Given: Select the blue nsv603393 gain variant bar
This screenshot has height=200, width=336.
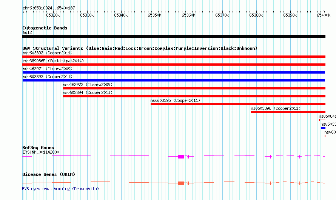Looking at the screenshot, I should [x=174, y=80].
